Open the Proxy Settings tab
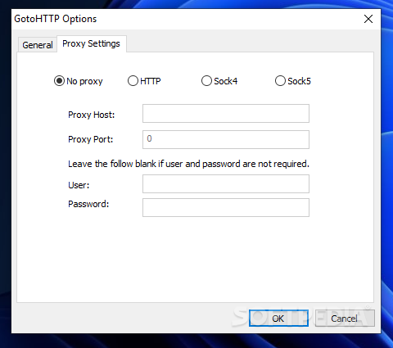The image size is (393, 348). pos(91,43)
